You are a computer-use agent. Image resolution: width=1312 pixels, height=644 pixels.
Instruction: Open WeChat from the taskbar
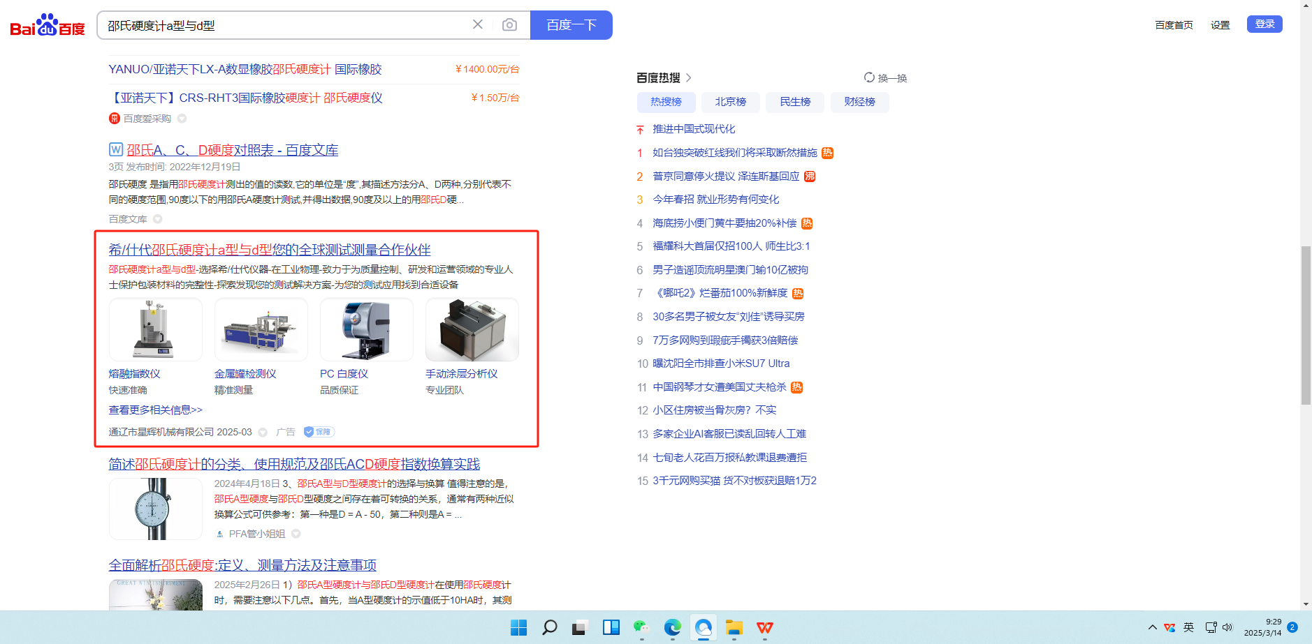641,627
